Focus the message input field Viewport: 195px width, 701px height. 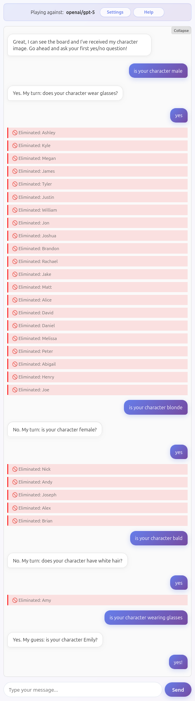83,690
